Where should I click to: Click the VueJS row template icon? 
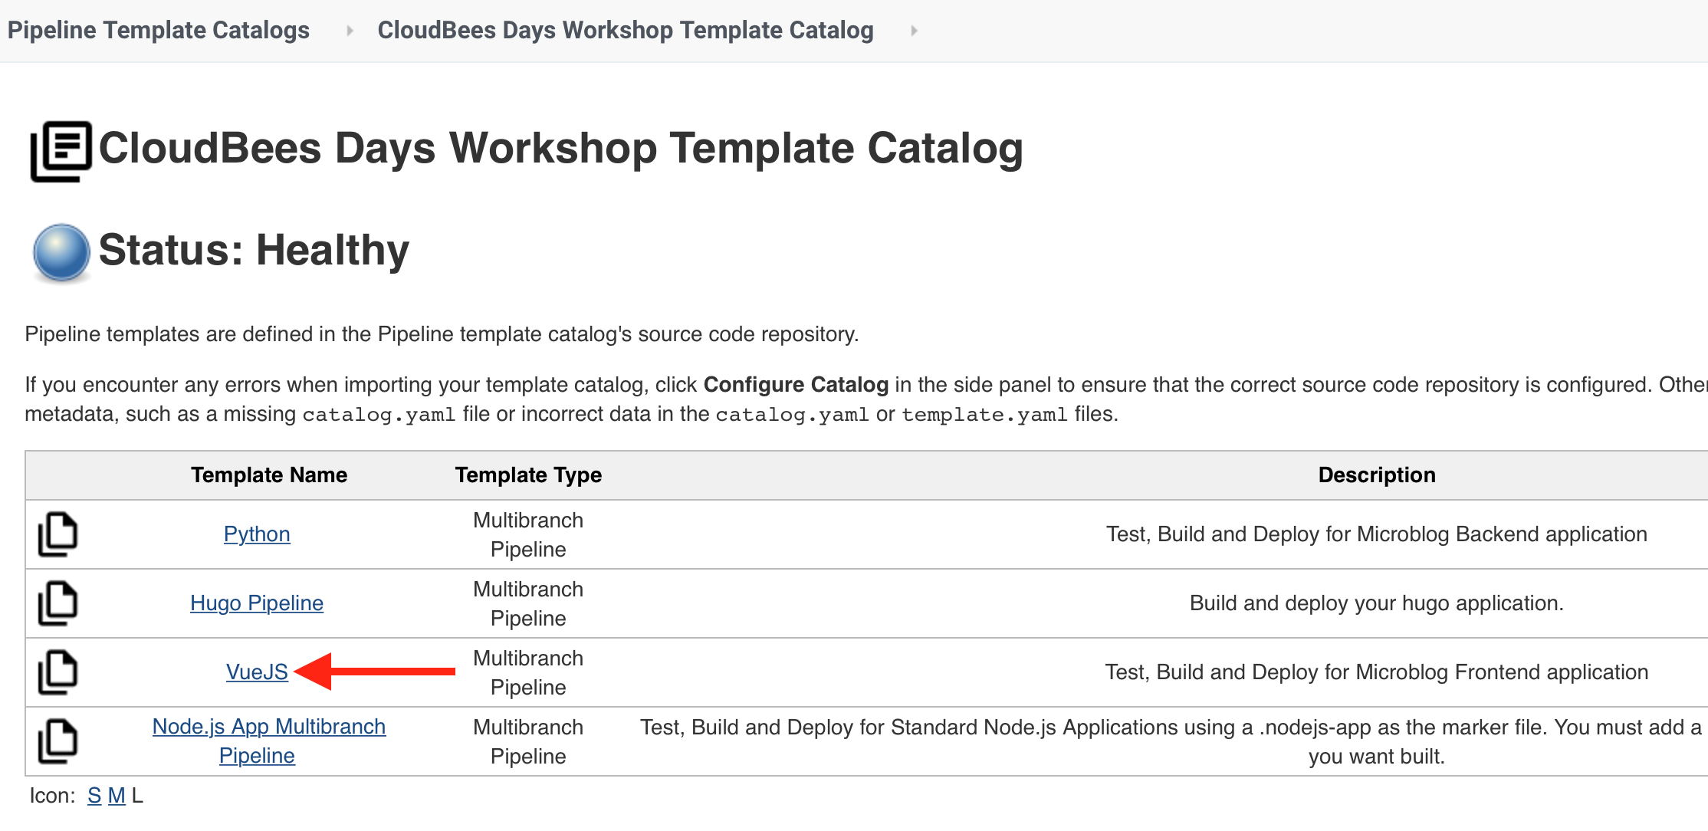point(58,672)
